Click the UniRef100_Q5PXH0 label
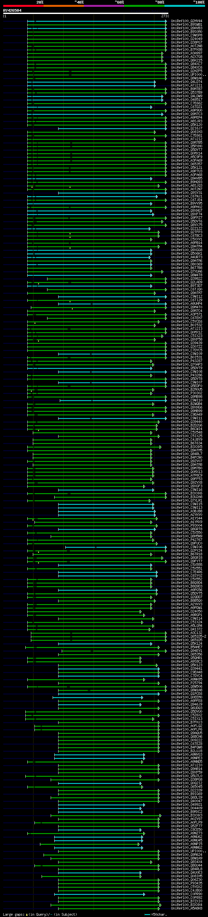This screenshot has width=208, height=917. 187,146
